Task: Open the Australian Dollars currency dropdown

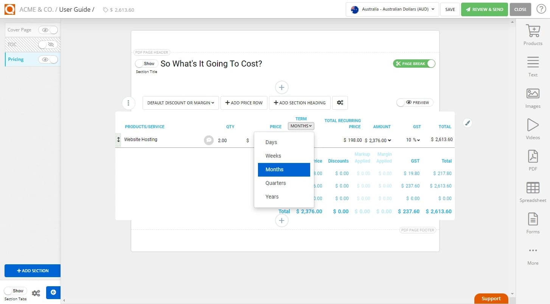Action: 392,9
